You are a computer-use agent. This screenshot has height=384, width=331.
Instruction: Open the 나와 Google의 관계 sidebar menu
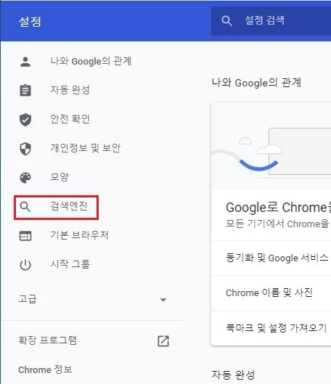91,62
